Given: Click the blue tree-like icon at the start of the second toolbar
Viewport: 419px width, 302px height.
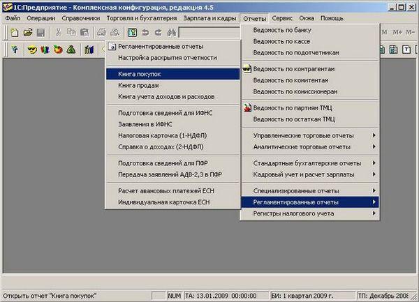Looking at the screenshot, I should [x=15, y=50].
